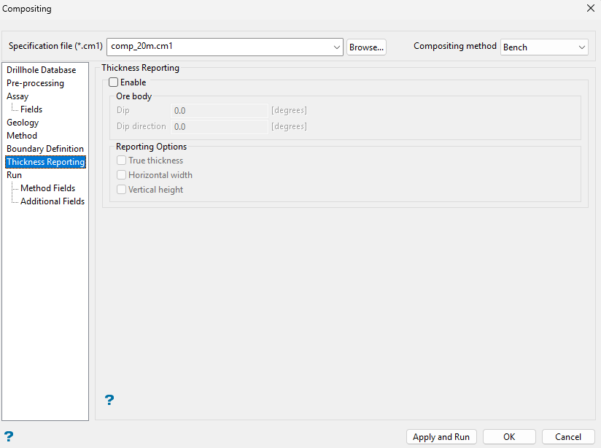Image resolution: width=601 pixels, height=448 pixels.
Task: Open Method Fields under Run
Action: pos(48,188)
